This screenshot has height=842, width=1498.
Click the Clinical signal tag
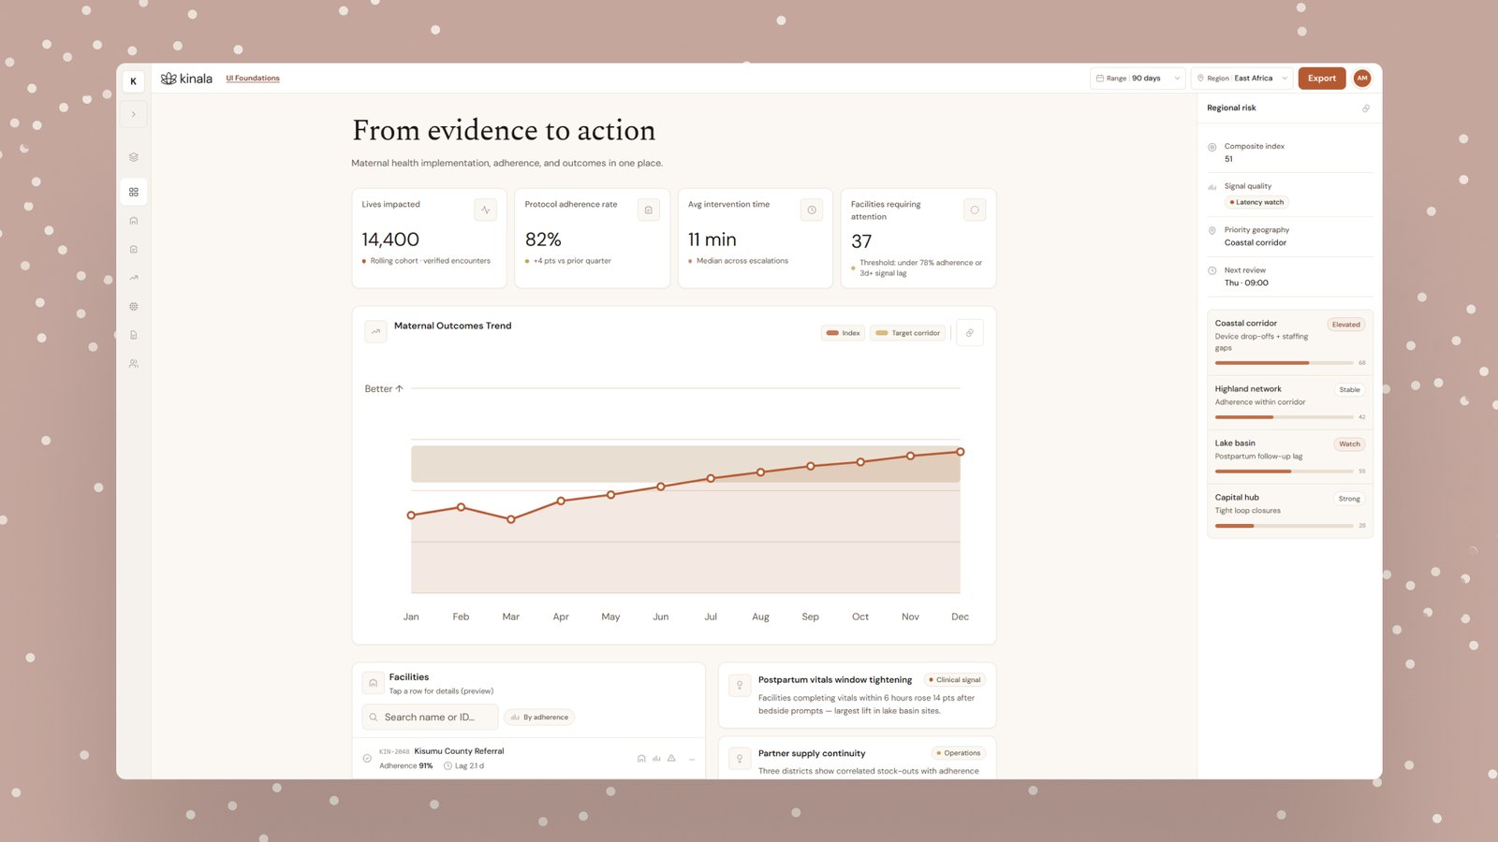pos(954,680)
